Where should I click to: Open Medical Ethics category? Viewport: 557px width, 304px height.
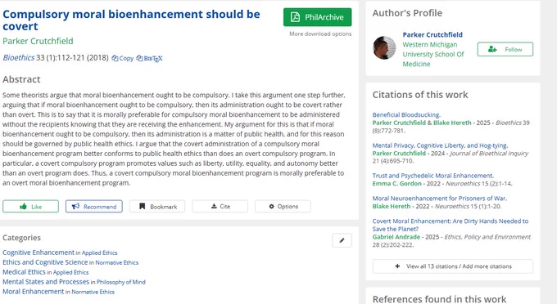24,272
